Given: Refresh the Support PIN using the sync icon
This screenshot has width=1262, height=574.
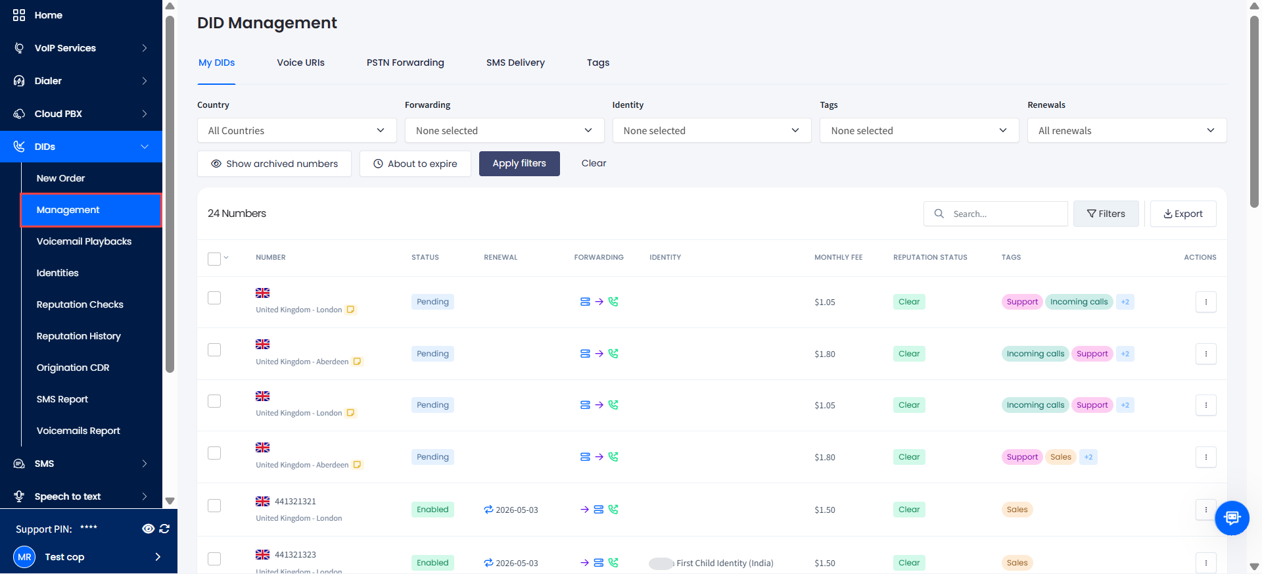Looking at the screenshot, I should pos(164,529).
